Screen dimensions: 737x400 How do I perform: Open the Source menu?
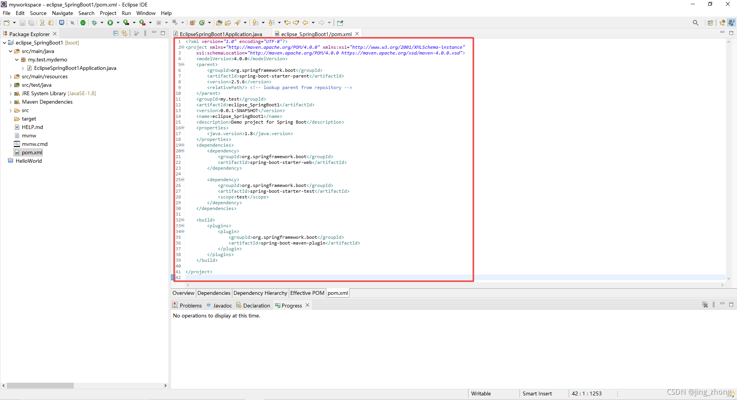38,13
